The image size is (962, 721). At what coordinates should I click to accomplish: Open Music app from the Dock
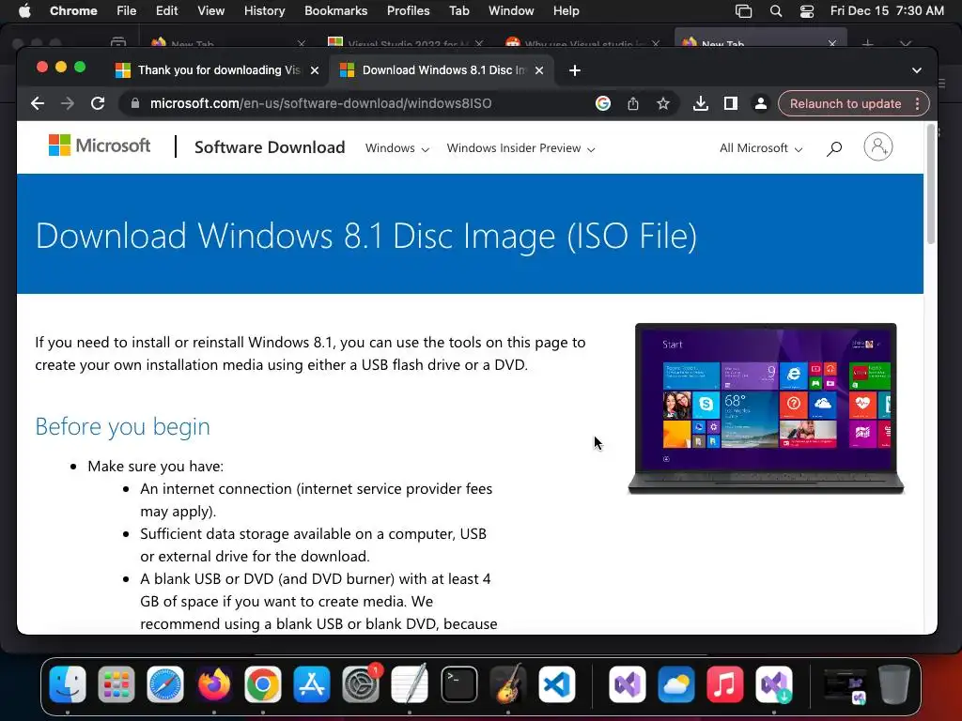click(x=724, y=684)
